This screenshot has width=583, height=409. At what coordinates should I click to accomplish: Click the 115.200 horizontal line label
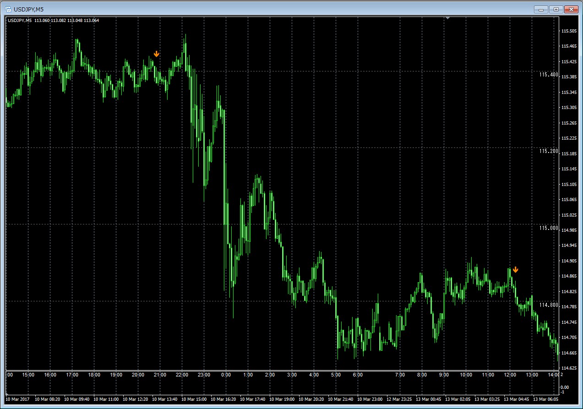coord(549,151)
